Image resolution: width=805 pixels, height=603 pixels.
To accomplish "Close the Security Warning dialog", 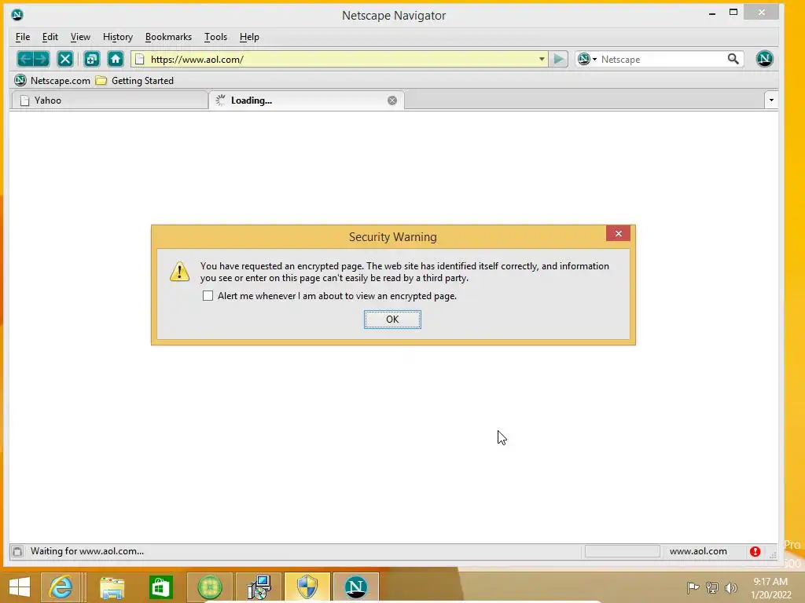I will pos(618,233).
